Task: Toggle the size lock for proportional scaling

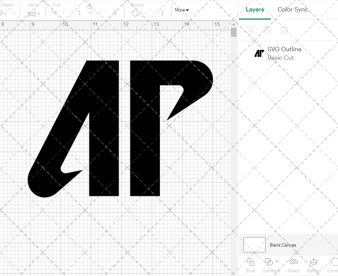Action: (90, 6)
